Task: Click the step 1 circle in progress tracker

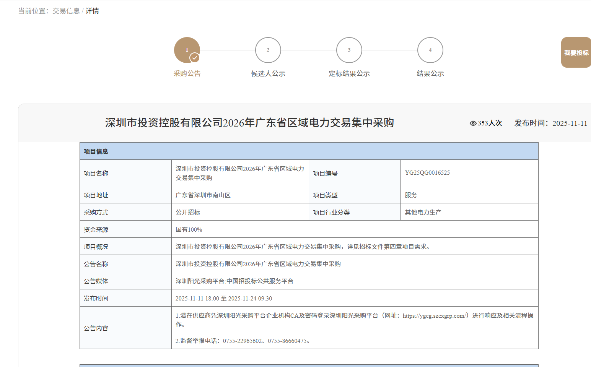Action: (186, 49)
